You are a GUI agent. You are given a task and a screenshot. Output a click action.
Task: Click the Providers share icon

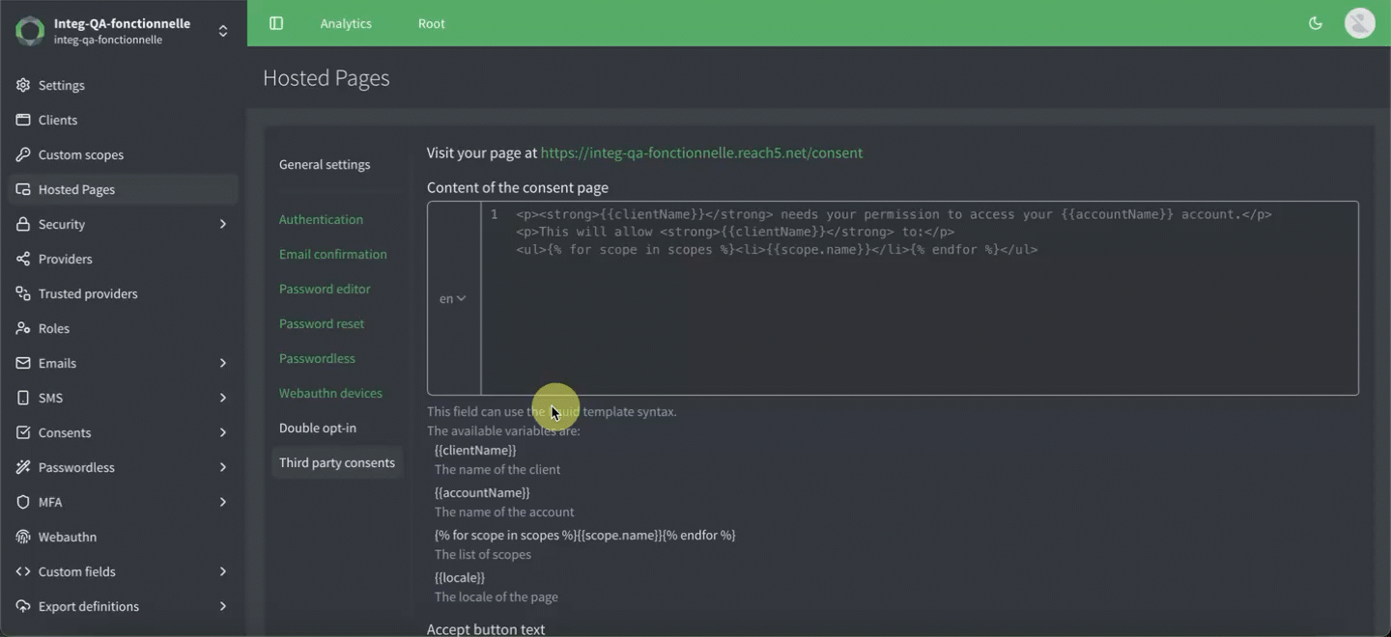(x=23, y=259)
